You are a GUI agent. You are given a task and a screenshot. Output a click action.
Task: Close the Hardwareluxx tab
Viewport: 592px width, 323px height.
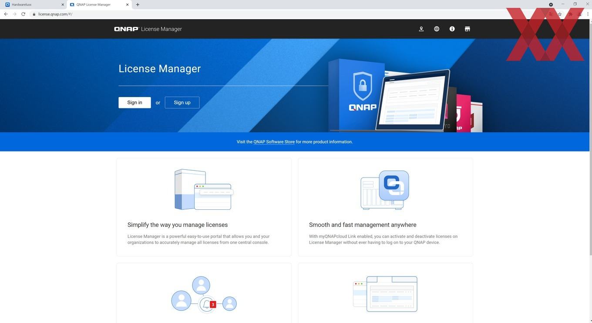(63, 4)
